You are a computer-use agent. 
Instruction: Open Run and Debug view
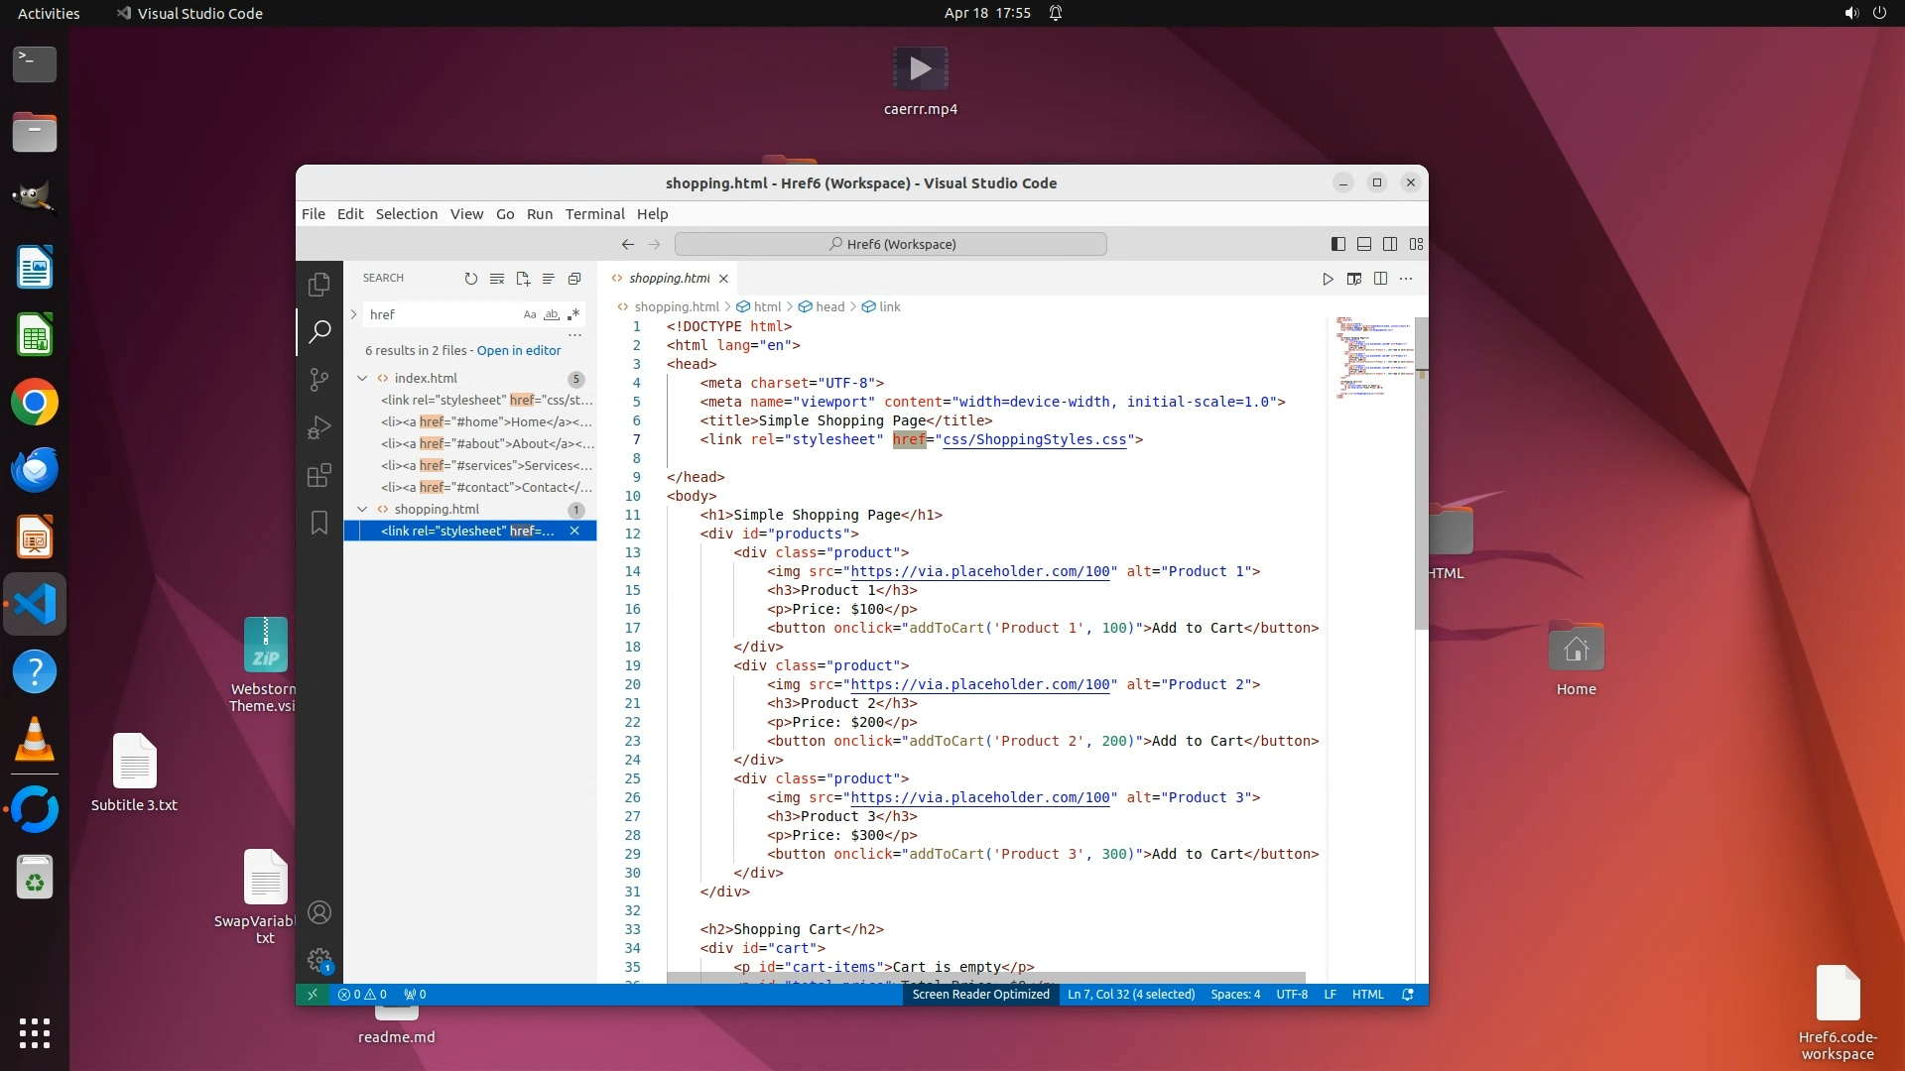pos(318,427)
